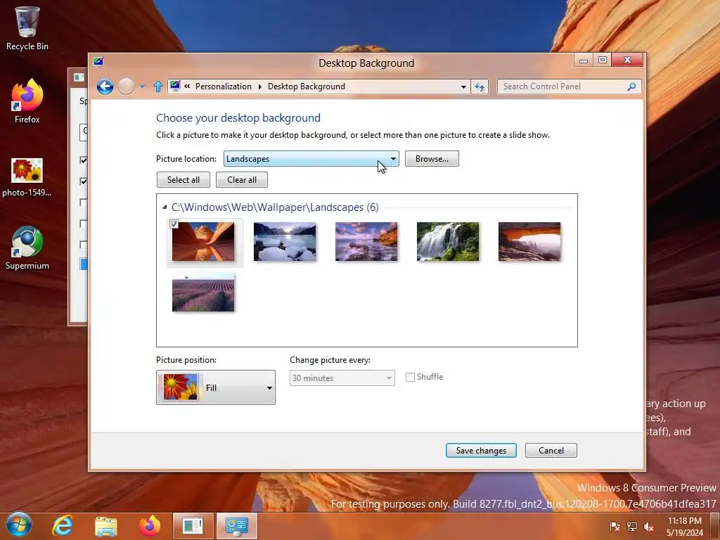
Task: Click the Refresh button beside address bar
Action: 480,86
